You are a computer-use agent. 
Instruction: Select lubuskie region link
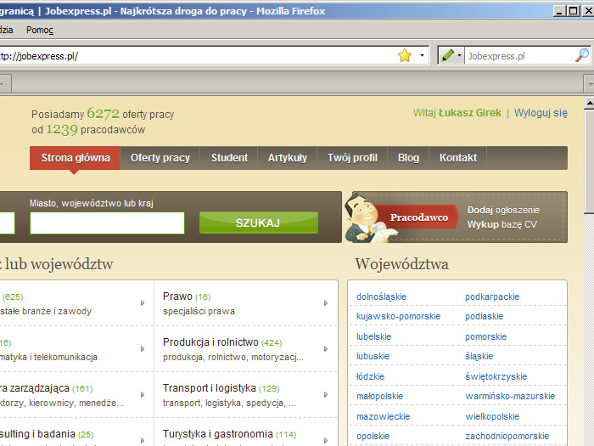click(373, 356)
